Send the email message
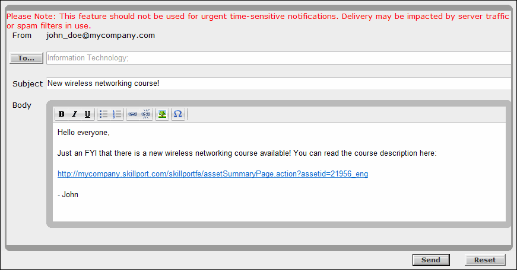This screenshot has width=517, height=270. [431, 260]
